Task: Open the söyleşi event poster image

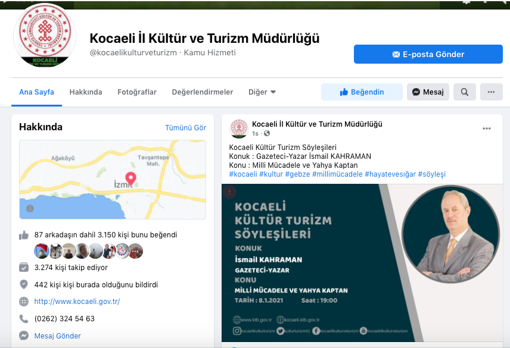Action: click(x=362, y=263)
